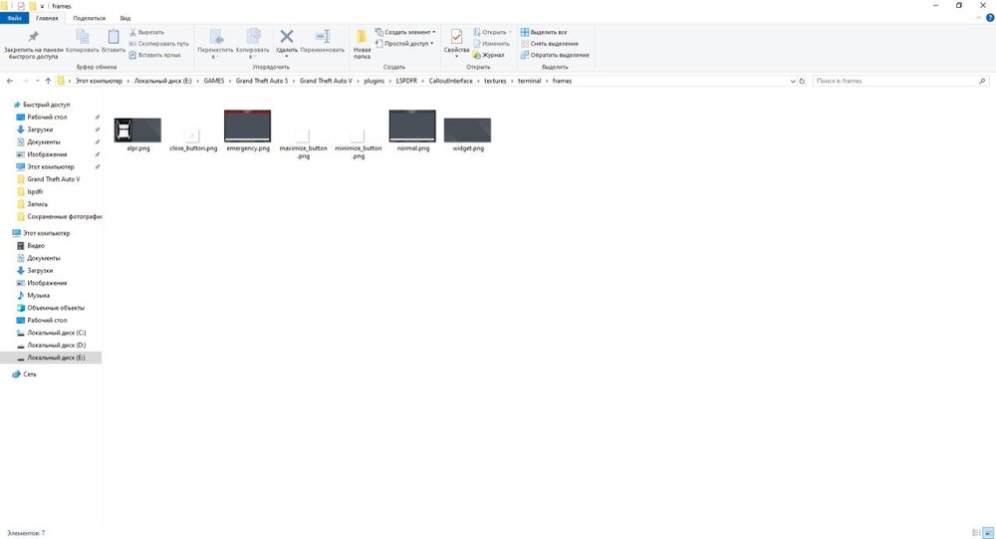Click plugins in the address path
The image size is (996, 539).
[374, 81]
